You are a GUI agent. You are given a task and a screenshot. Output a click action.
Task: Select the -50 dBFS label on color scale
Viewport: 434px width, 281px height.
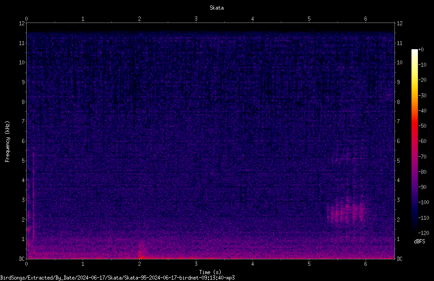tap(423, 126)
